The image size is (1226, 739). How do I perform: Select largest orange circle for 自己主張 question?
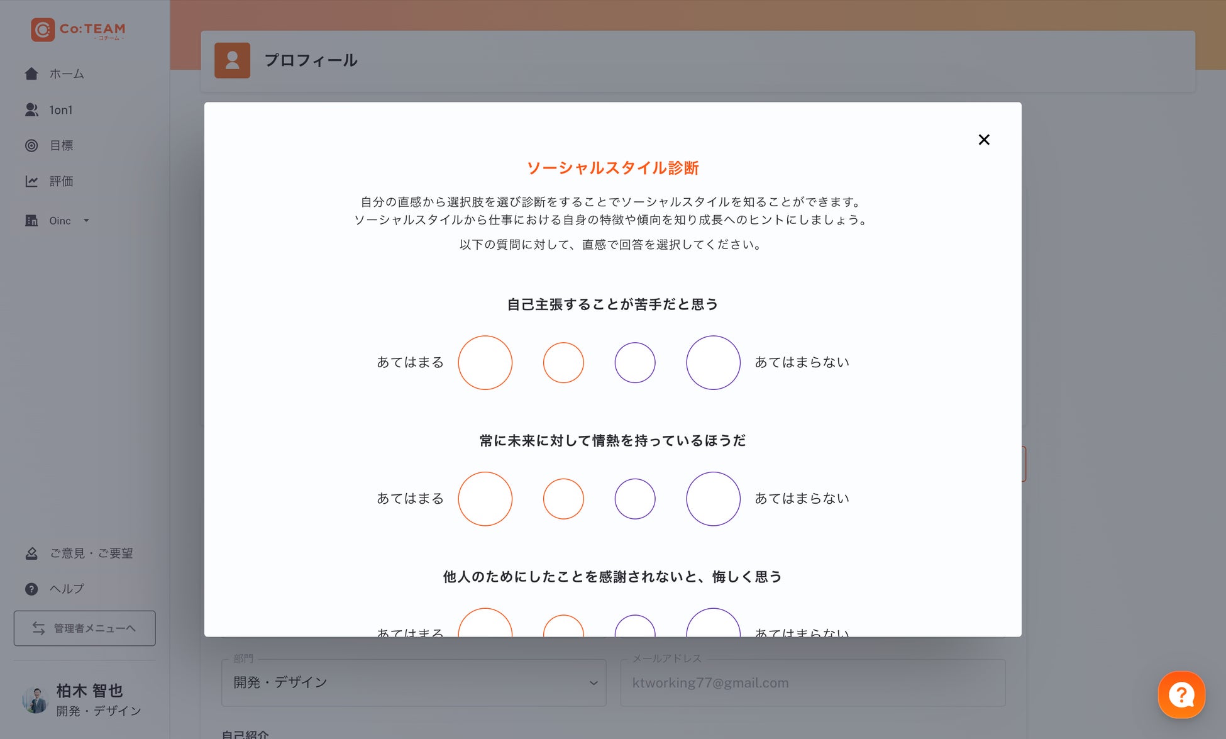485,362
